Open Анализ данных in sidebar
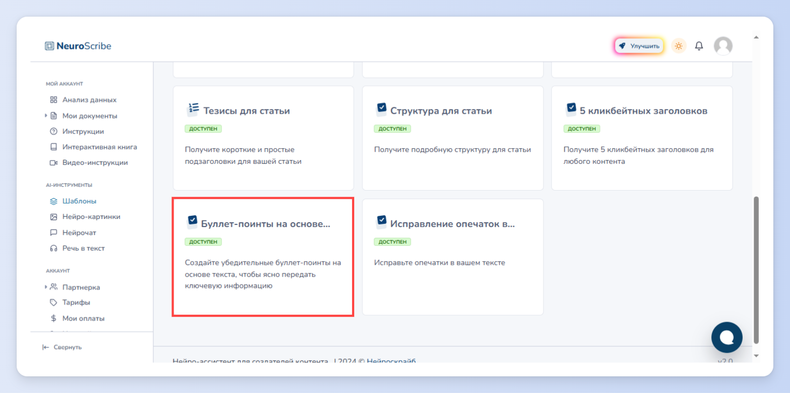 [x=89, y=100]
